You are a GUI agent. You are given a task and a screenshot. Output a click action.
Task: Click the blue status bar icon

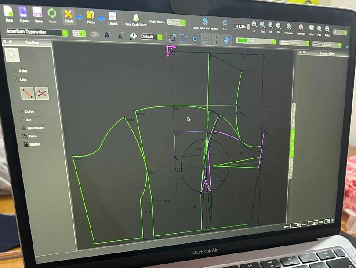(333, 220)
